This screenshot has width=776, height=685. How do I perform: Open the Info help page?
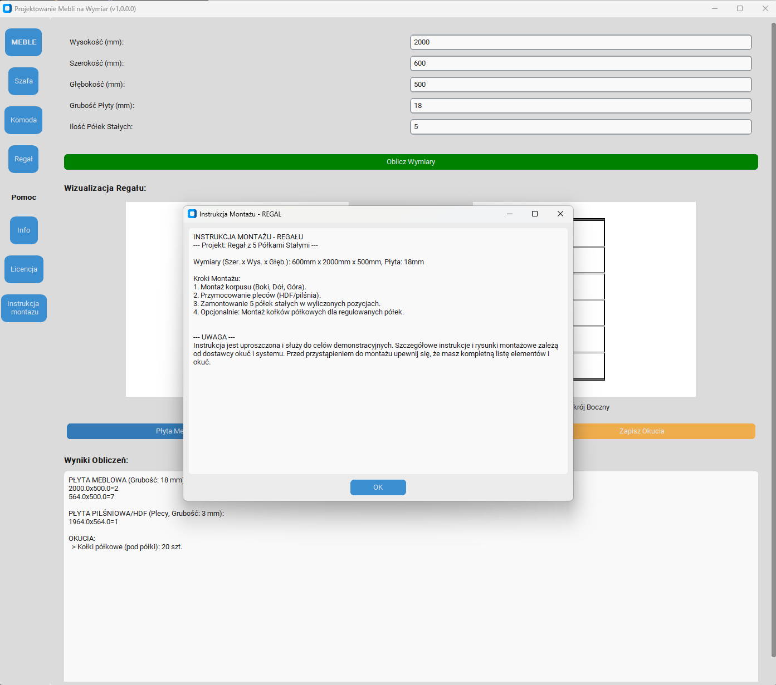23,230
